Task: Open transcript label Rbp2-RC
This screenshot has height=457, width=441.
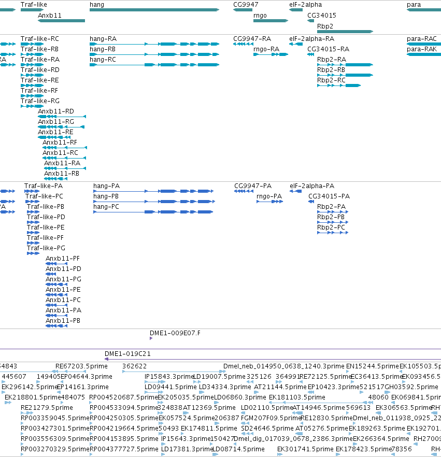Action: coord(332,80)
